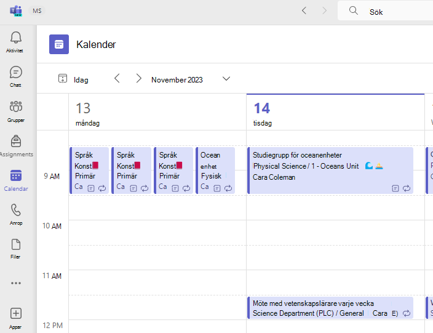Viewport: 433px width, 333px height.
Task: Navigate back with top bar arrow
Action: (304, 11)
